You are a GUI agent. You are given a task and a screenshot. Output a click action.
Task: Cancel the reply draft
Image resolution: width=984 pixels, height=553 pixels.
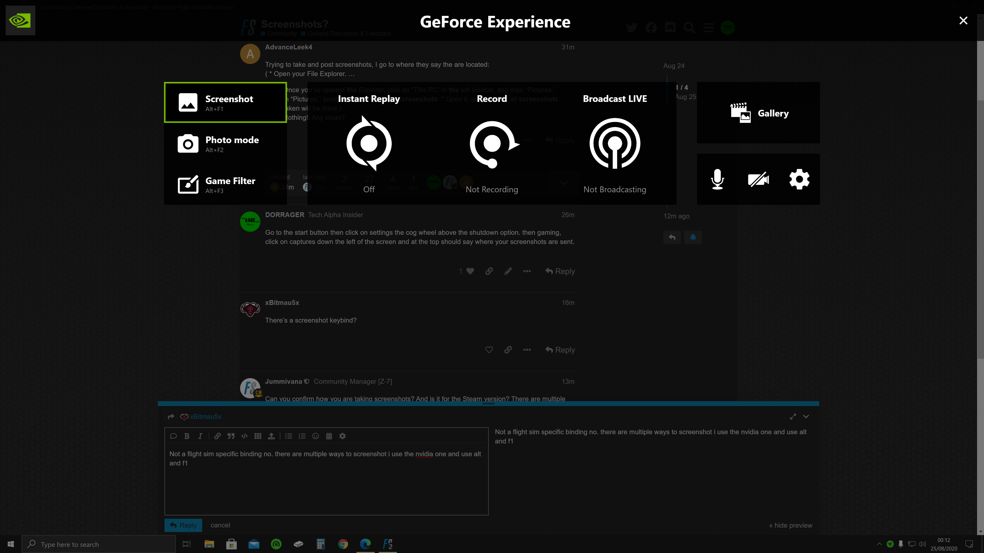220,525
